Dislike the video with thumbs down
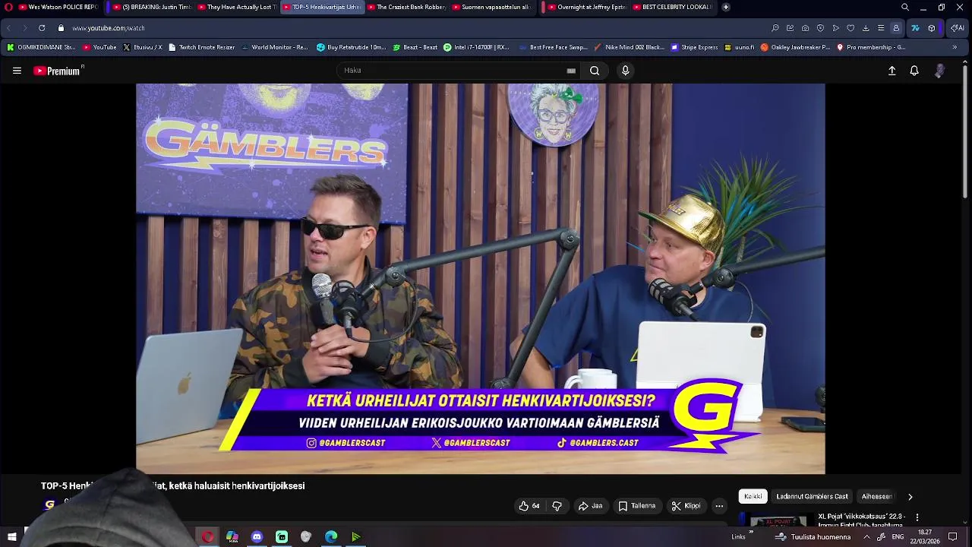 pos(557,506)
